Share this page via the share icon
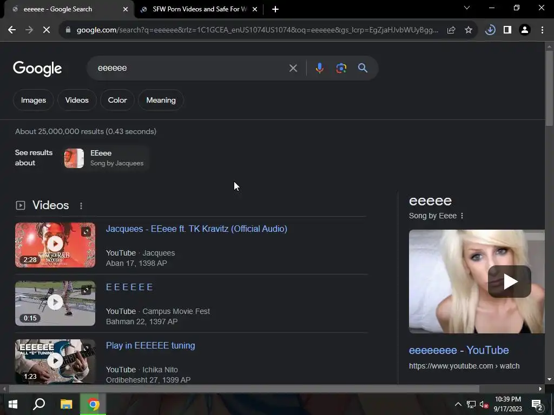The height and width of the screenshot is (415, 554). coord(451,30)
